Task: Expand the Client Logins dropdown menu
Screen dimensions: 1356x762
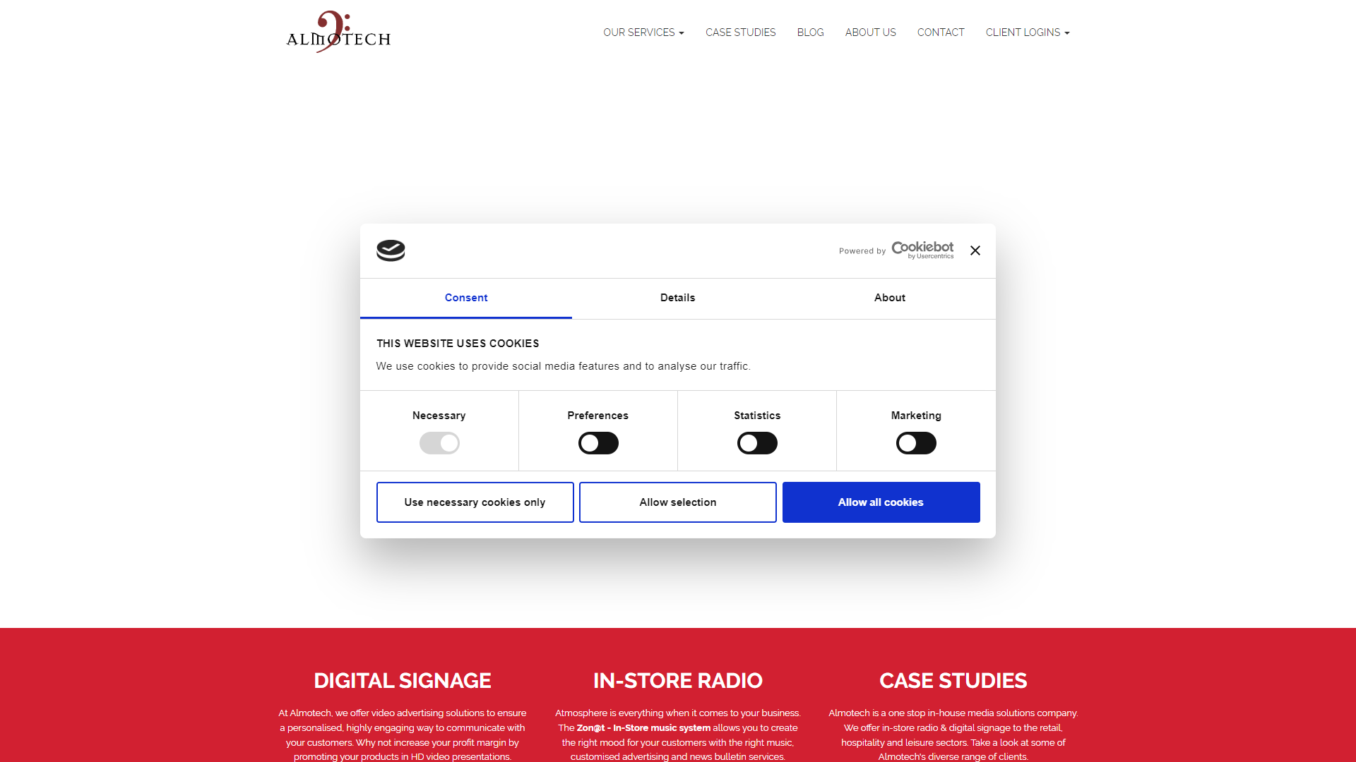Action: (x=1028, y=32)
